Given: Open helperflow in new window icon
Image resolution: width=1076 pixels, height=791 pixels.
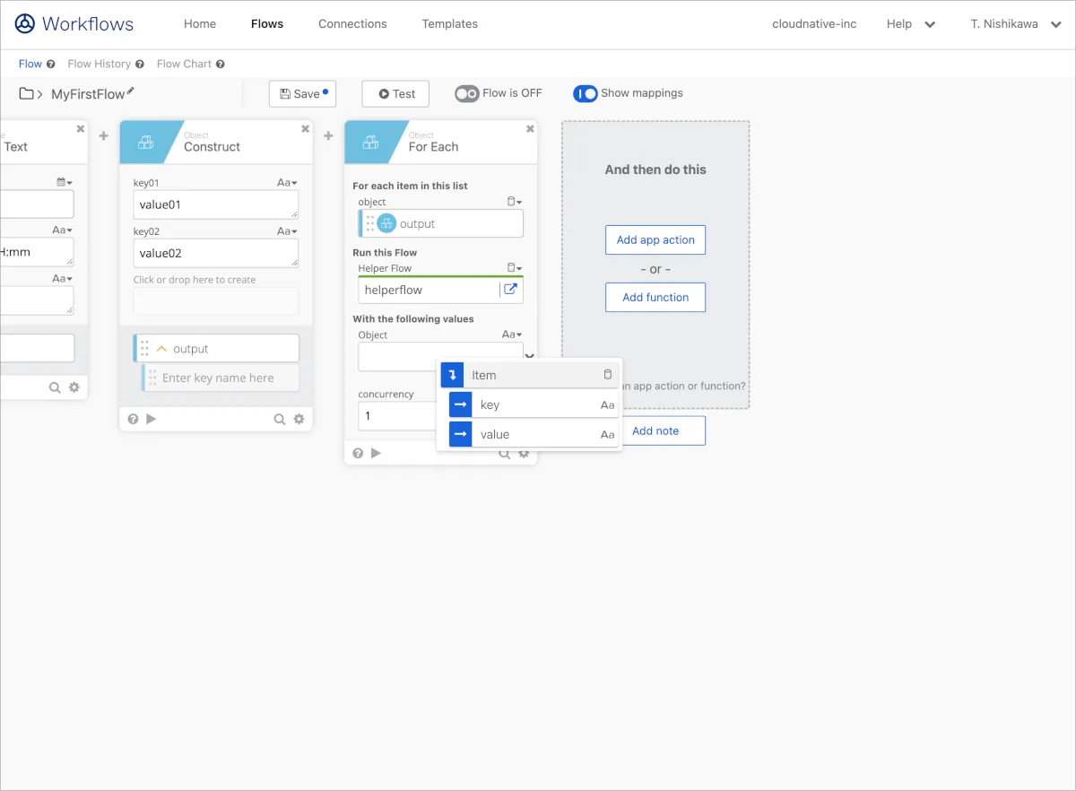Looking at the screenshot, I should coord(510,290).
